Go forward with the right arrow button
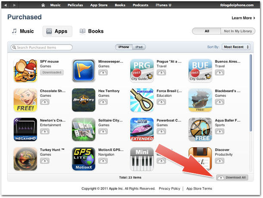263x198 pixels. pos(14,5)
